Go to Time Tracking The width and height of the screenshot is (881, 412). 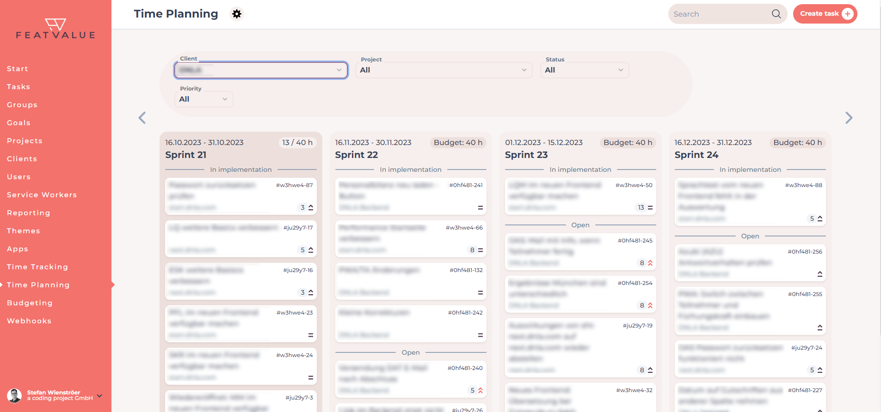[37, 267]
